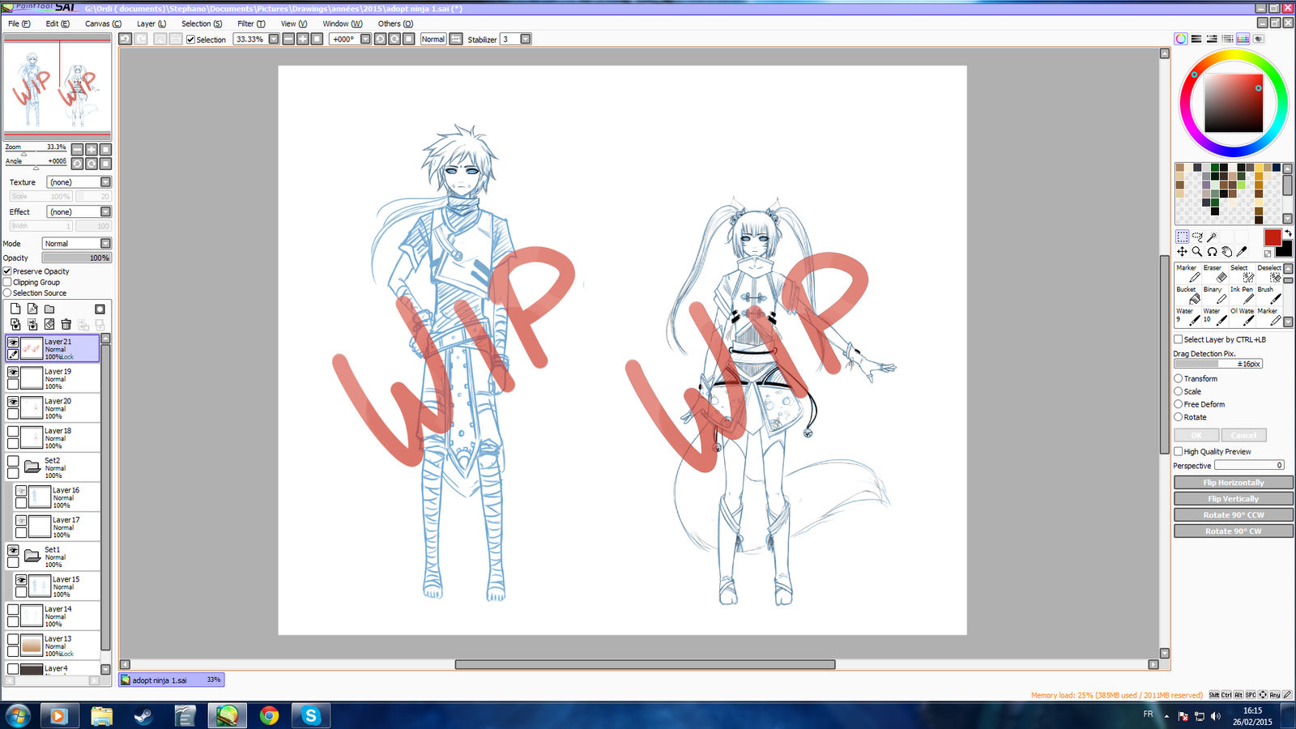Click the Drag Detection Pix slider
Image resolution: width=1296 pixels, height=729 pixels.
point(1218,364)
